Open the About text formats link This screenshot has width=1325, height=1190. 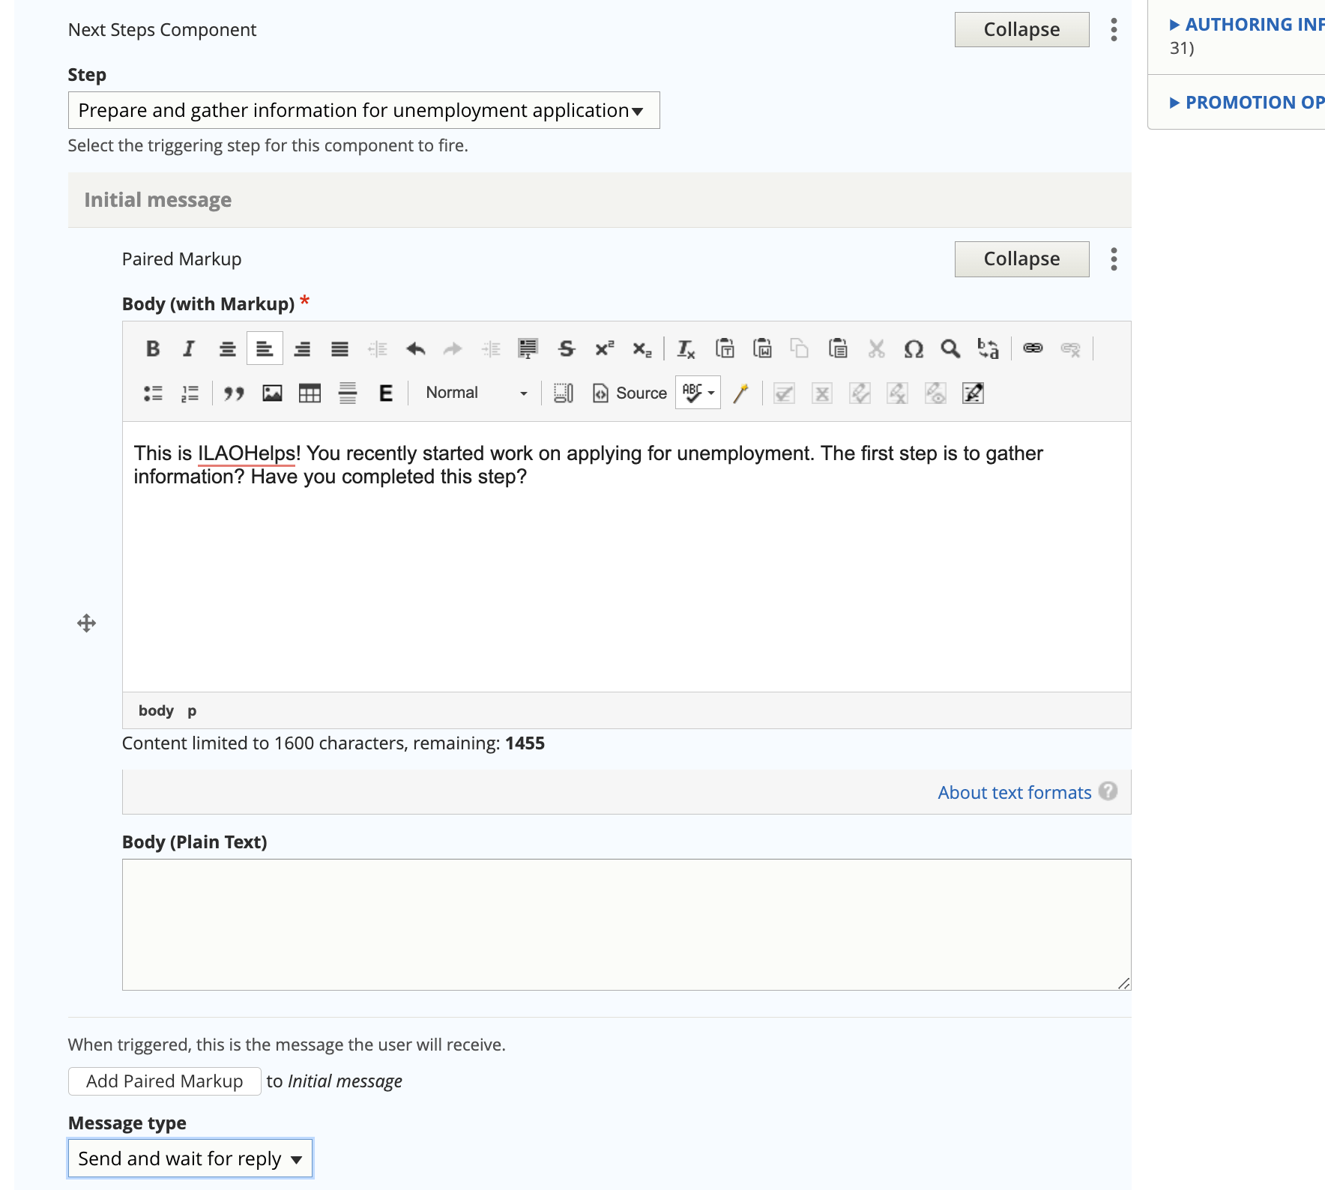tap(1015, 792)
